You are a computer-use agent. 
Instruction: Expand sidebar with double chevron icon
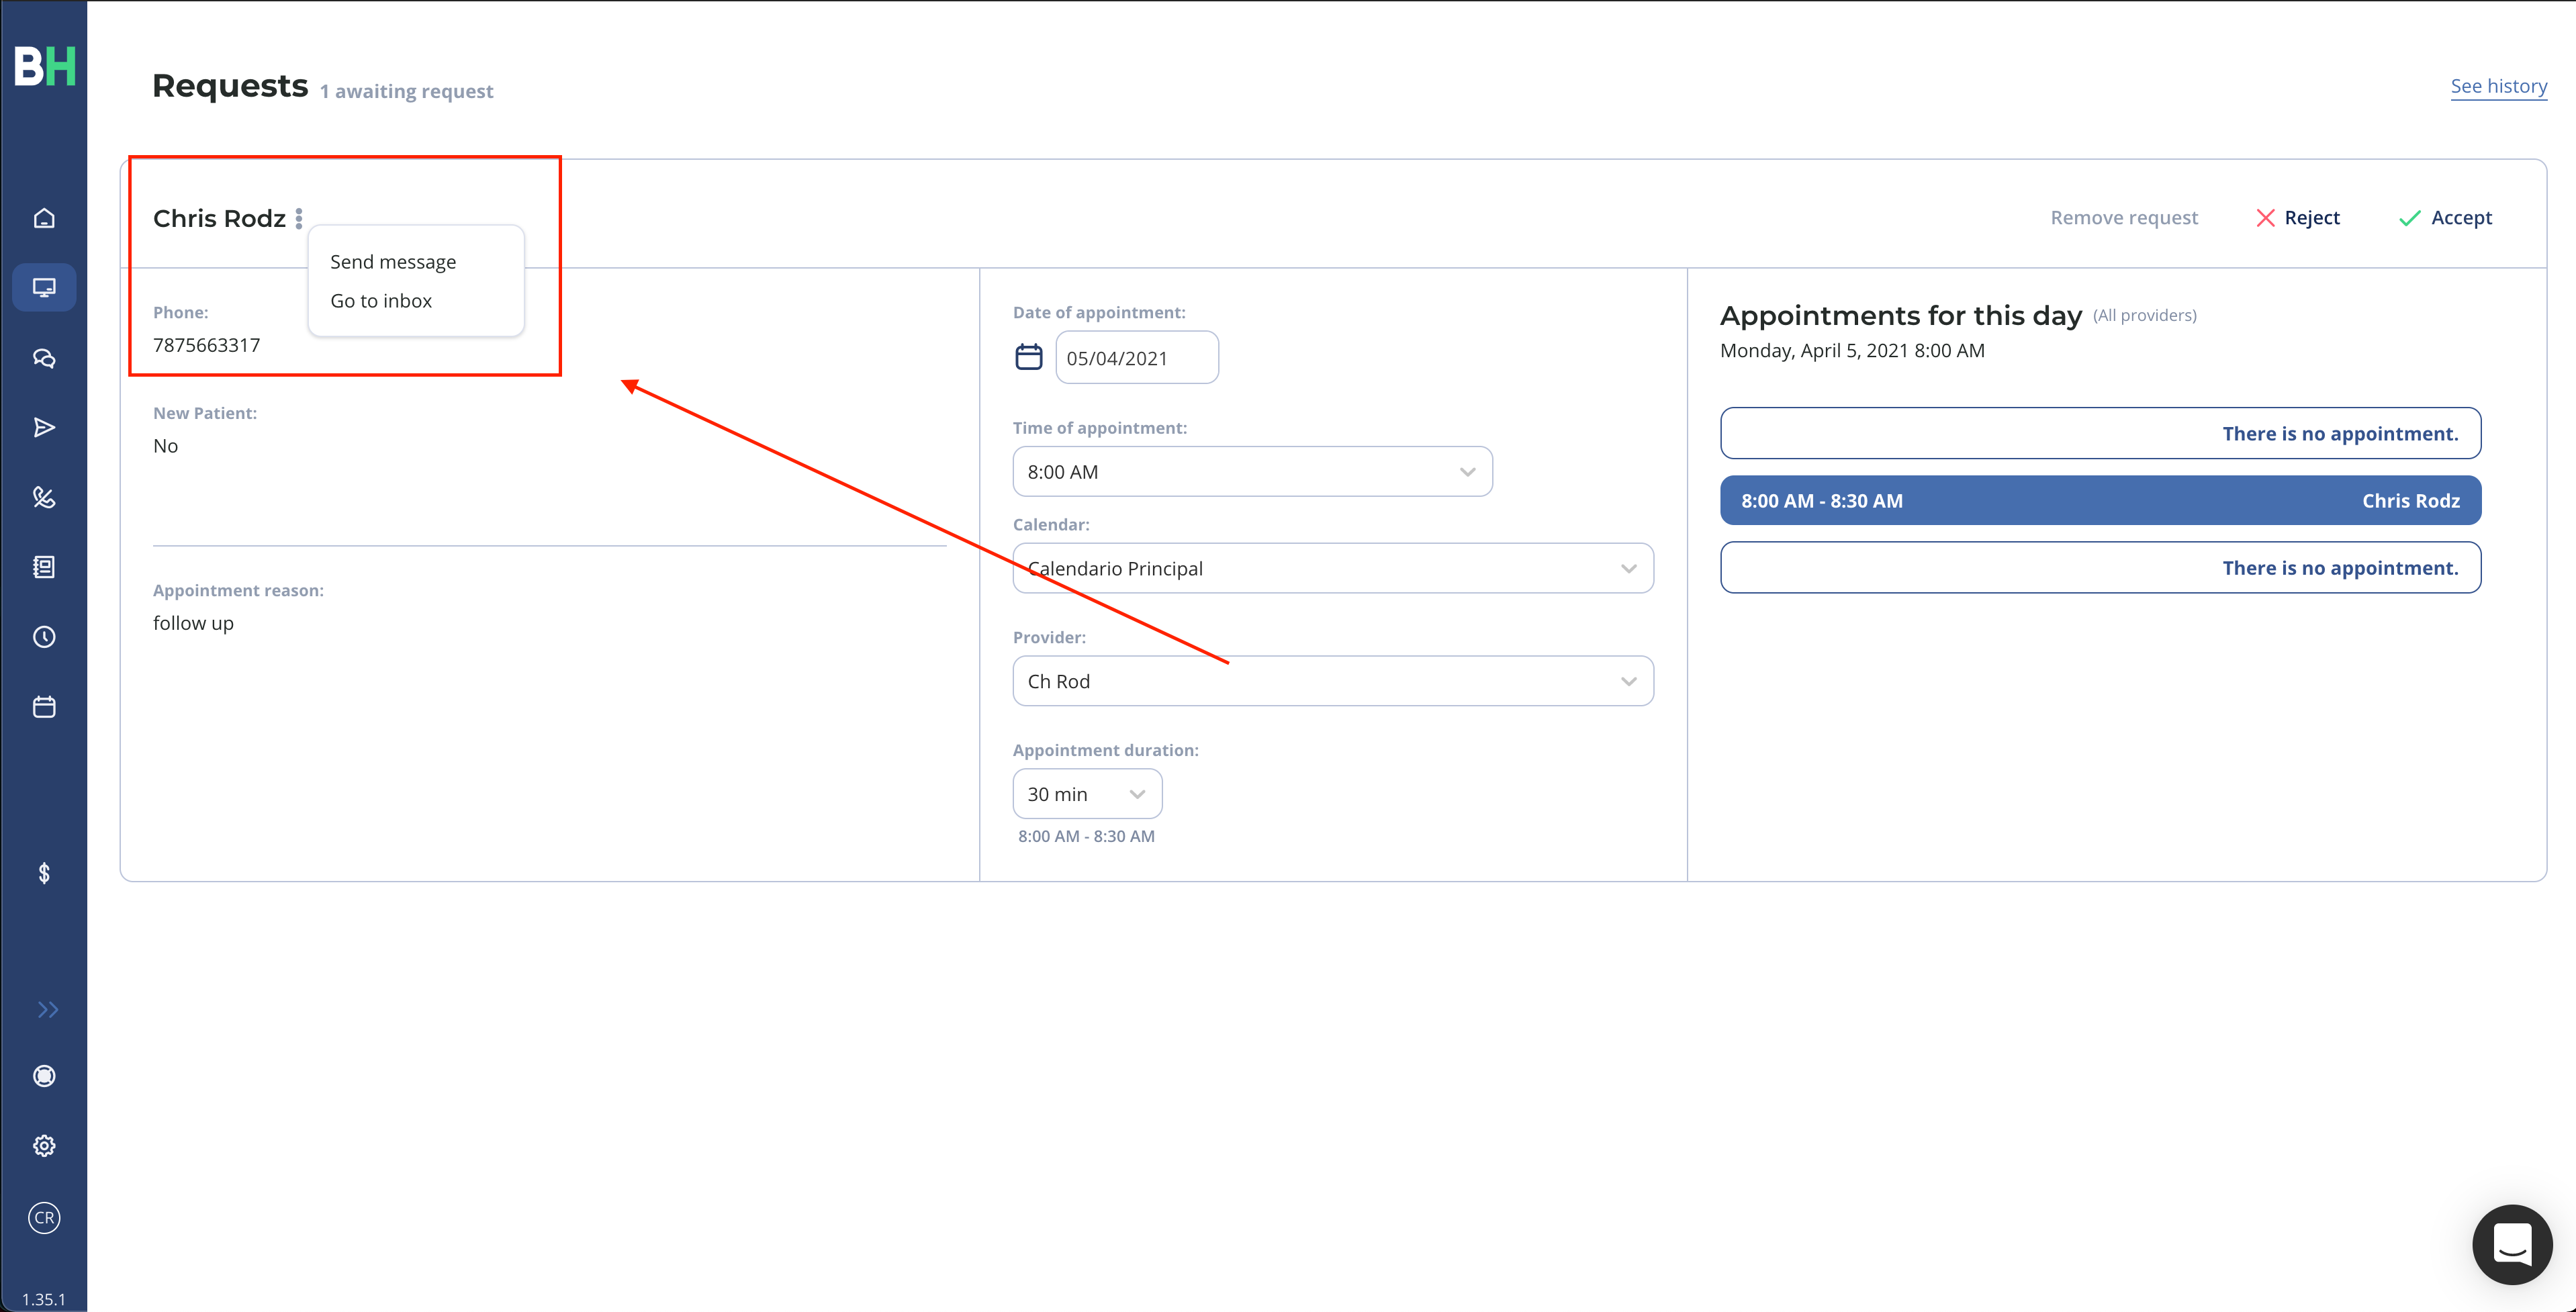48,1009
